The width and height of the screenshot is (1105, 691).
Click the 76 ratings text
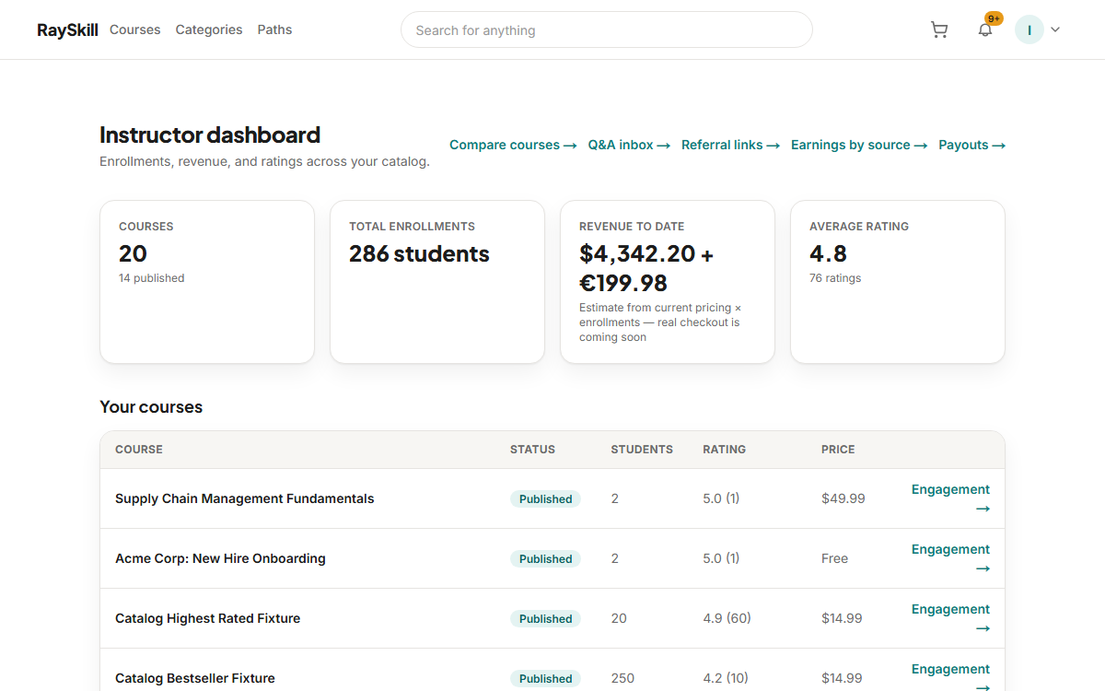pyautogui.click(x=835, y=278)
